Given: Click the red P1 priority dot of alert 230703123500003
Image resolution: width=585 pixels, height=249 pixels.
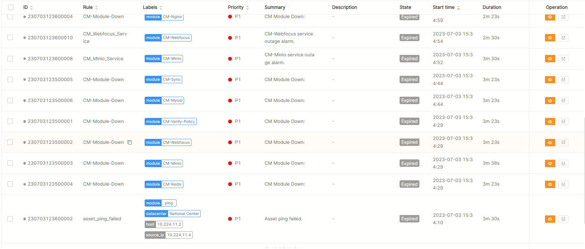Looking at the screenshot, I should click(x=230, y=163).
